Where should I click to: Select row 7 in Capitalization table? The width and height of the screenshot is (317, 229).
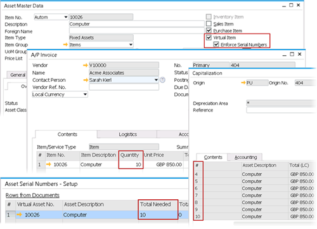[x=198, y=195]
